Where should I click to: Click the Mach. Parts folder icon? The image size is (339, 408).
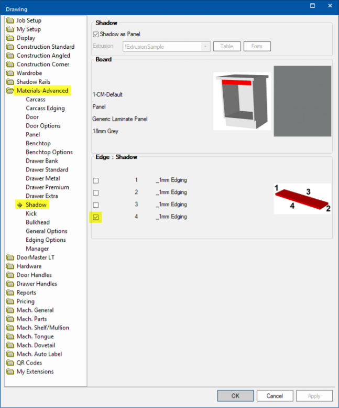click(10, 319)
